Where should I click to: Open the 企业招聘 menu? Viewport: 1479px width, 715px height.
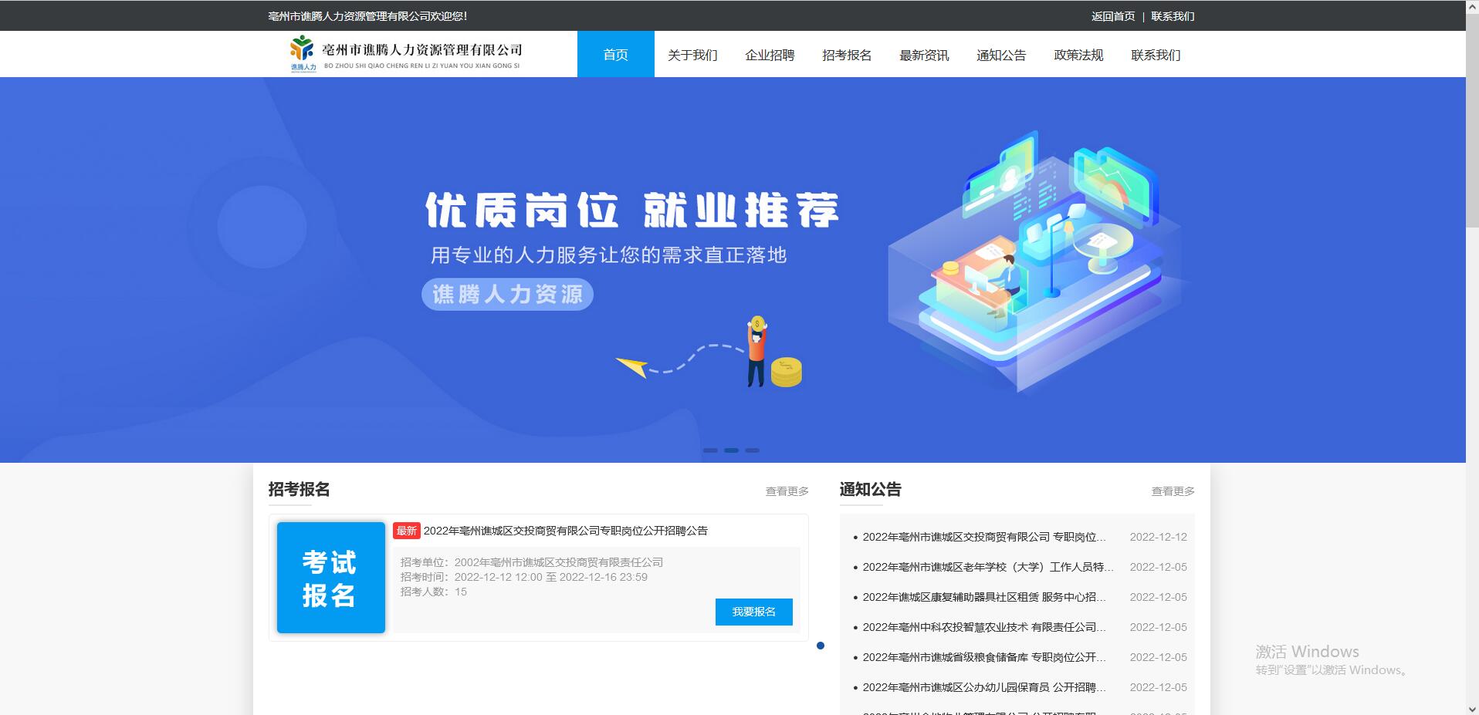770,54
